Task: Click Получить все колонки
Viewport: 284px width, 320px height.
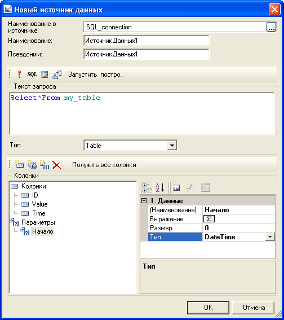Action: pyautogui.click(x=104, y=165)
